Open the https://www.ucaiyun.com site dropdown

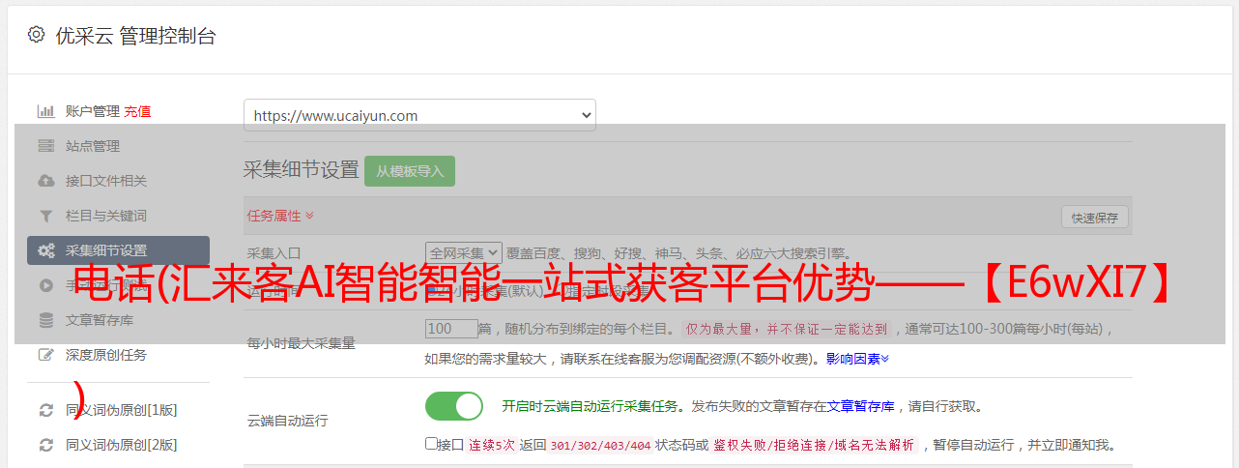(419, 115)
